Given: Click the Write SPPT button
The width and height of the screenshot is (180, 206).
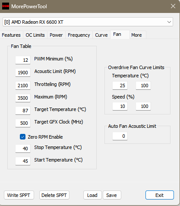Looking at the screenshot, I should tap(19, 195).
